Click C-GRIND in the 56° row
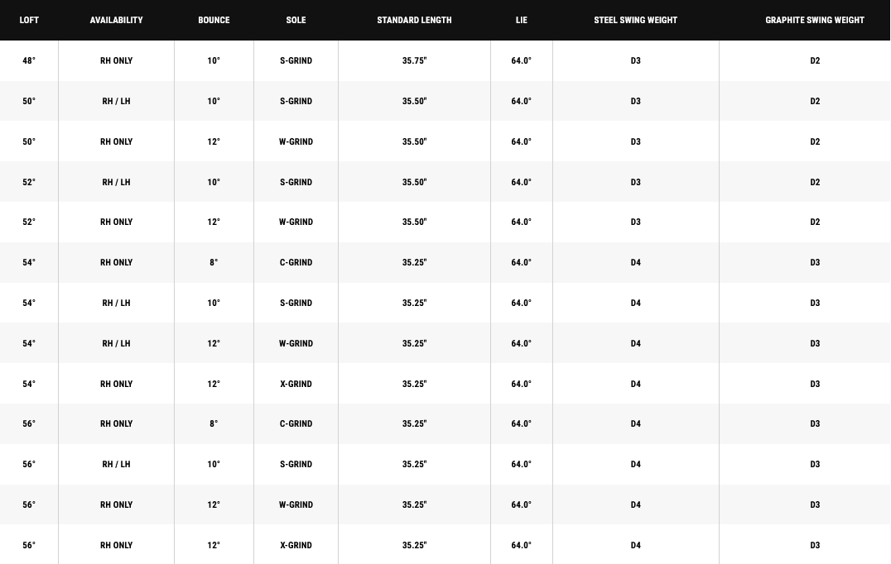 [296, 424]
